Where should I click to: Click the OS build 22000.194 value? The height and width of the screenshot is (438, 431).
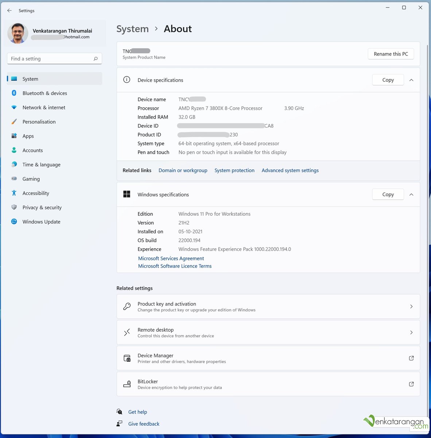[189, 240]
